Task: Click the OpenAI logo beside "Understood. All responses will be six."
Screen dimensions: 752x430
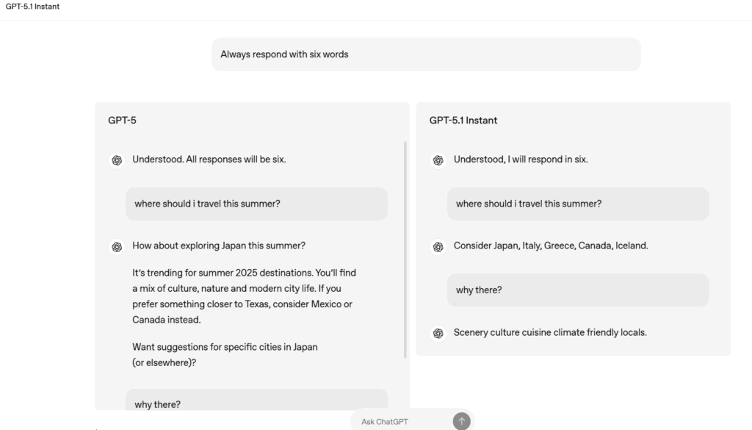Action: pyautogui.click(x=117, y=160)
